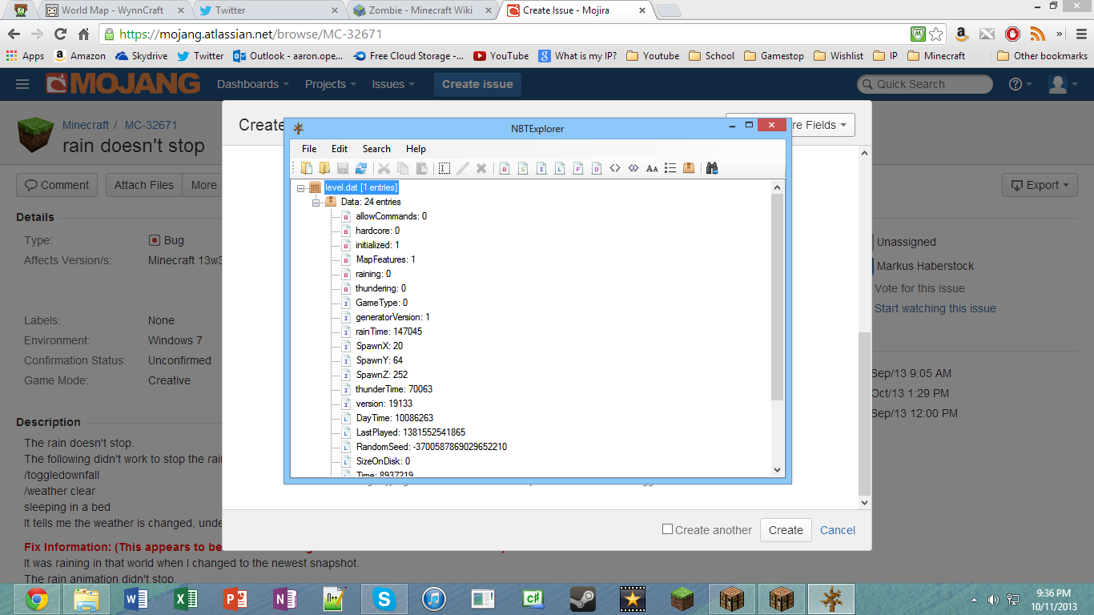
Task: Add a String tag using the Aa icon
Action: click(x=652, y=168)
